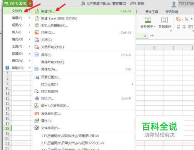Click the increase decimal places icon
194x150 pixels.
click(178, 27)
